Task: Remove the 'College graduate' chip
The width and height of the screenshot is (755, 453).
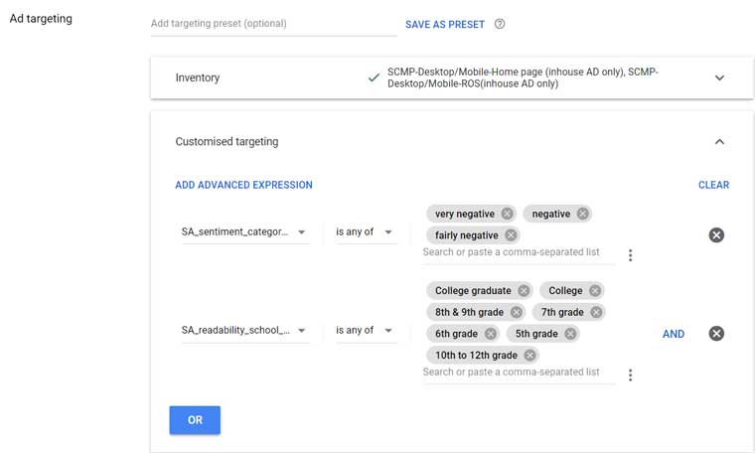Action: click(524, 290)
